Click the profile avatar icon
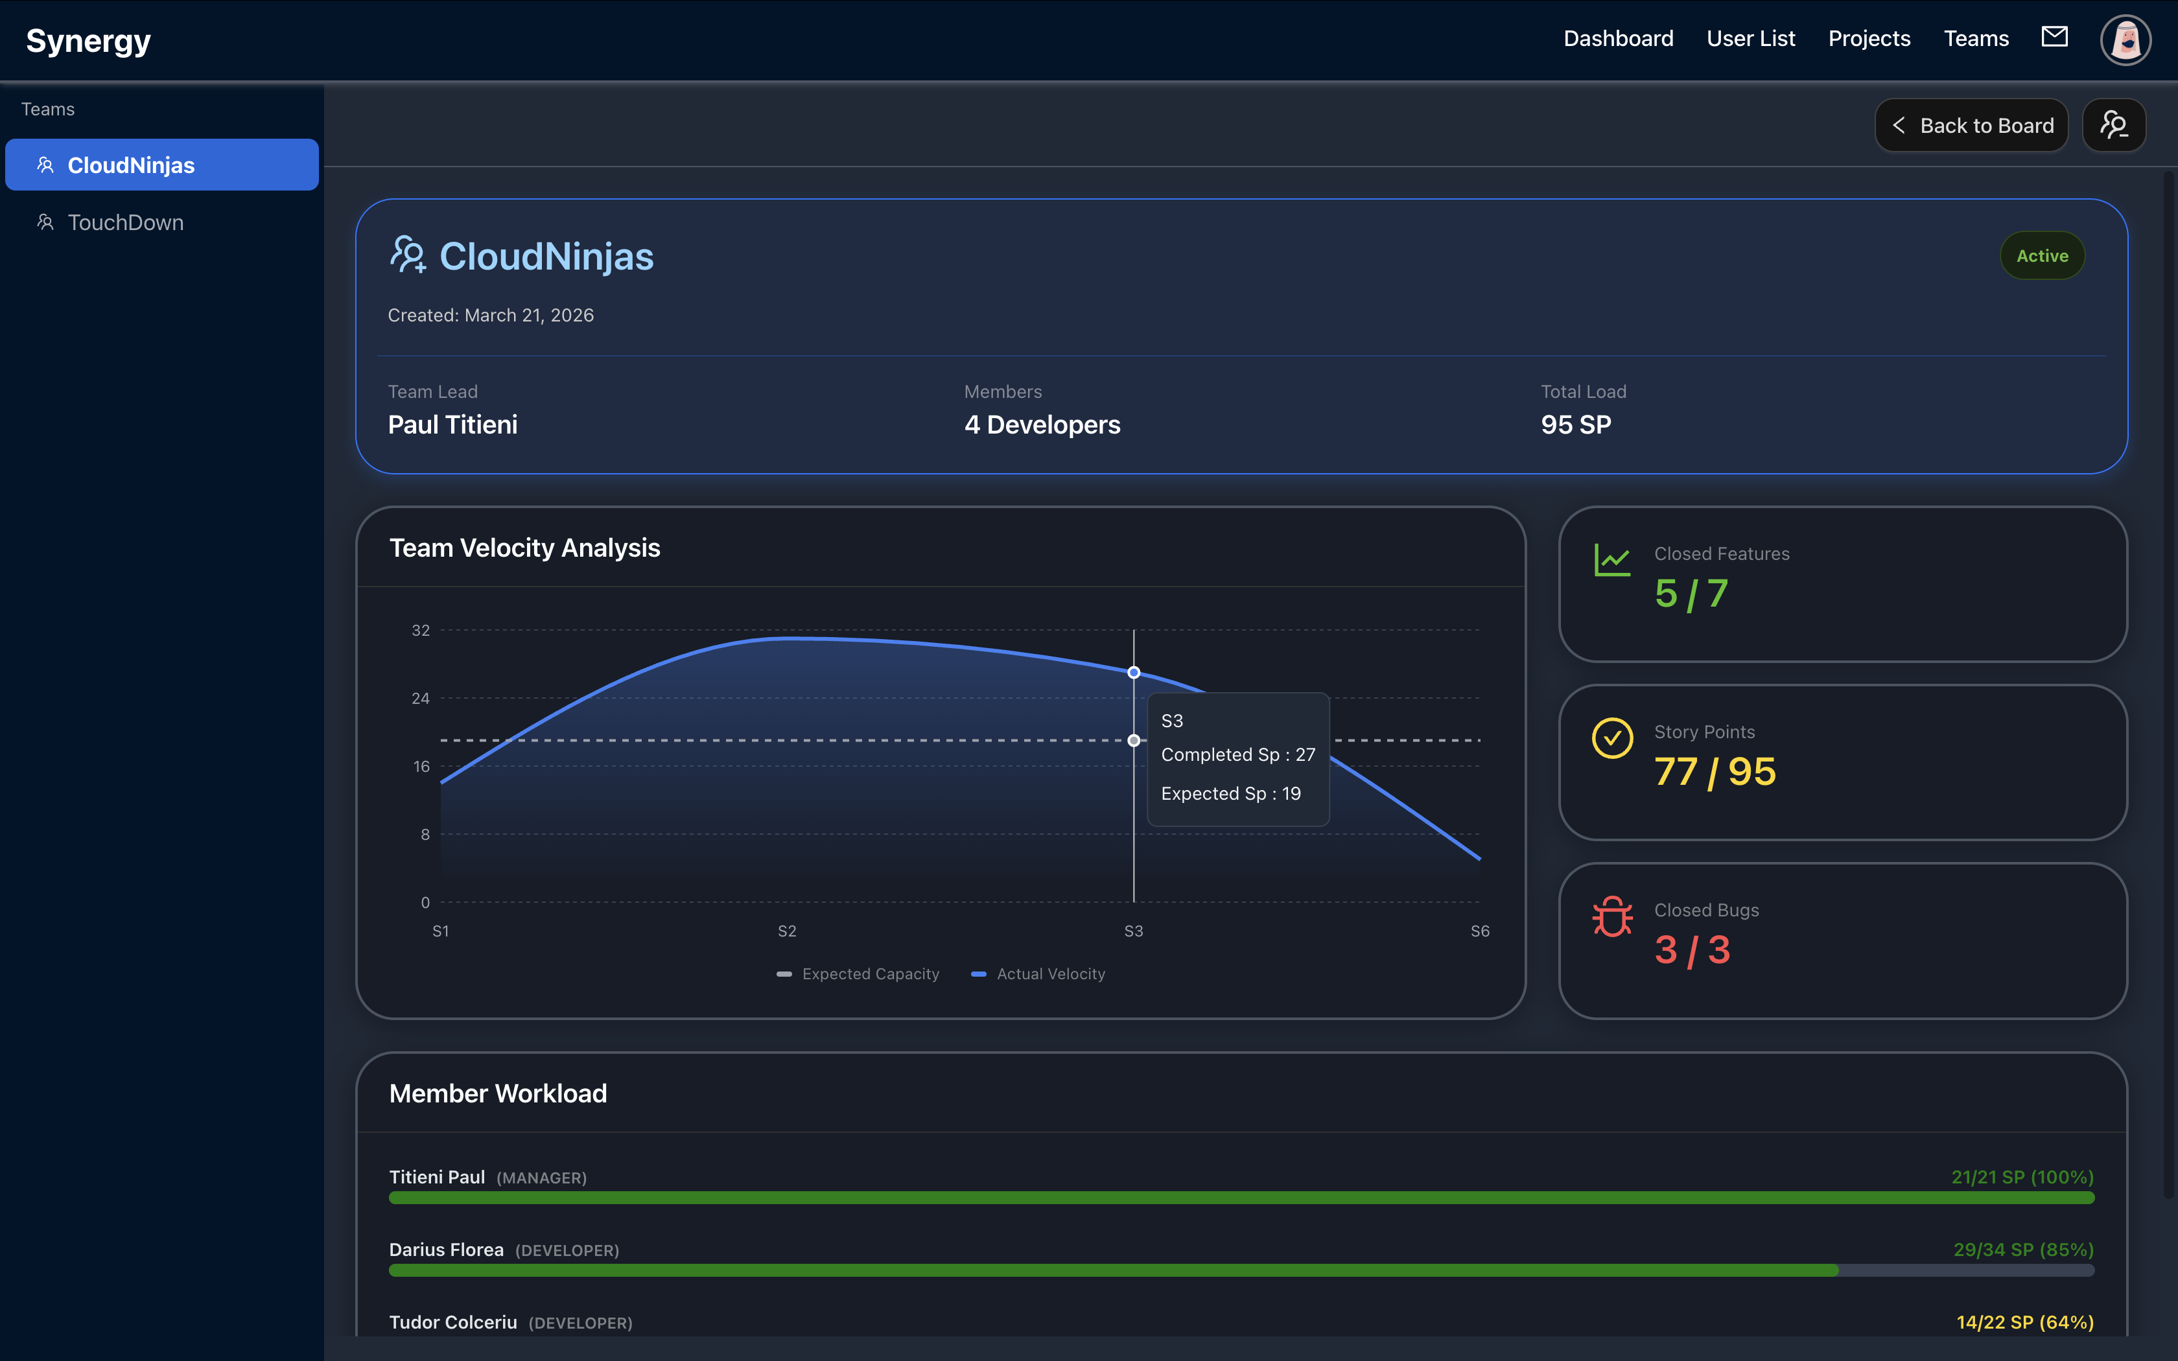2178x1361 pixels. click(2125, 40)
